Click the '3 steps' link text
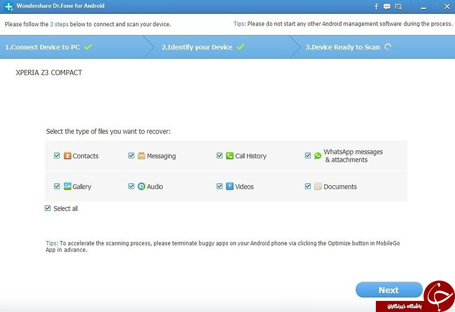Screen dimensions: 455x312 tap(59, 24)
